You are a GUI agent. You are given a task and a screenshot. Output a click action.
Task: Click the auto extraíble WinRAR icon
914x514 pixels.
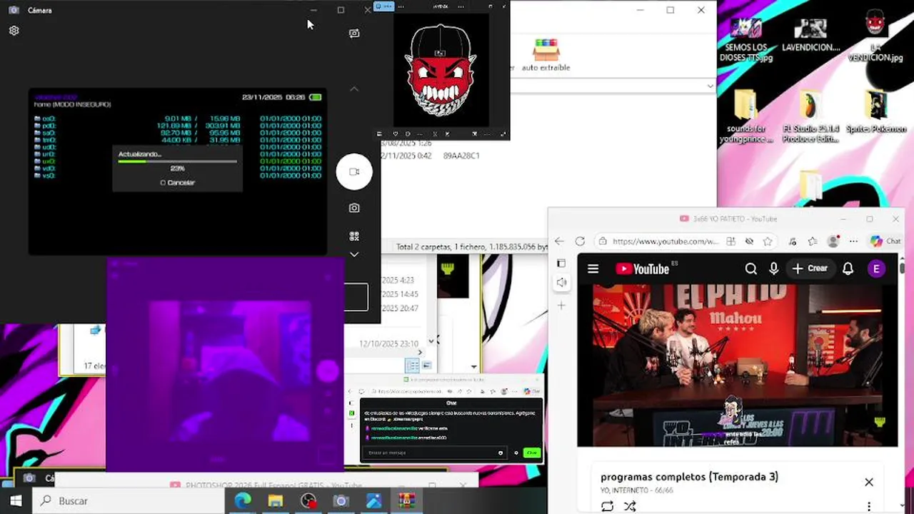[546, 55]
